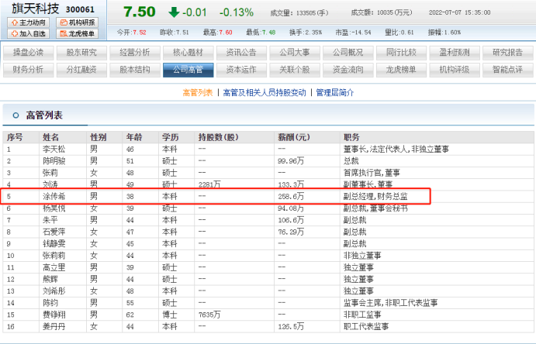The image size is (536, 344).
Task: Open the 公司大事 tab
Action: point(295,53)
